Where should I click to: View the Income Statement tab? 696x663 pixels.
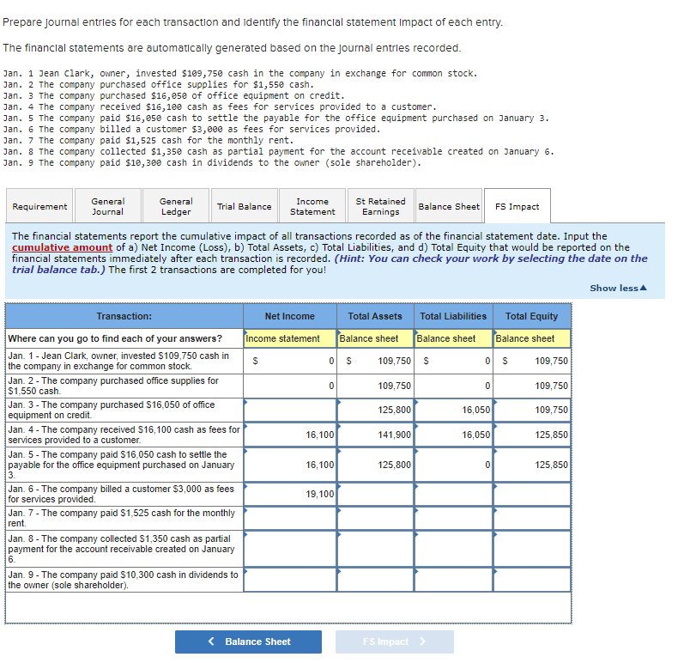coord(312,205)
